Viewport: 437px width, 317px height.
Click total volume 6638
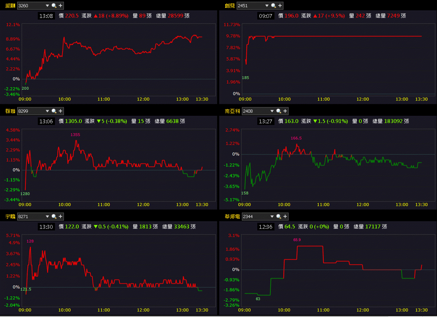pyautogui.click(x=173, y=121)
